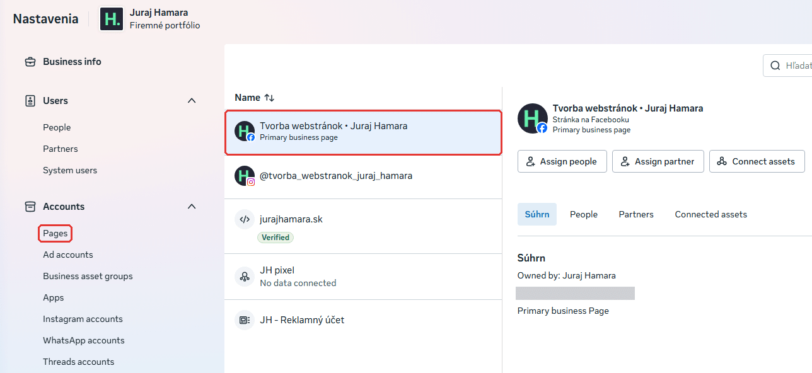Viewport: 812px width, 373px height.
Task: Click the Stránka na Facebooku label
Action: (x=591, y=120)
